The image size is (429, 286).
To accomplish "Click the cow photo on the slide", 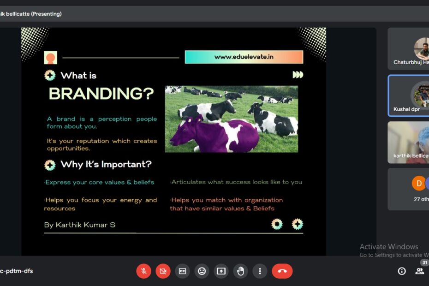I will [x=232, y=119].
